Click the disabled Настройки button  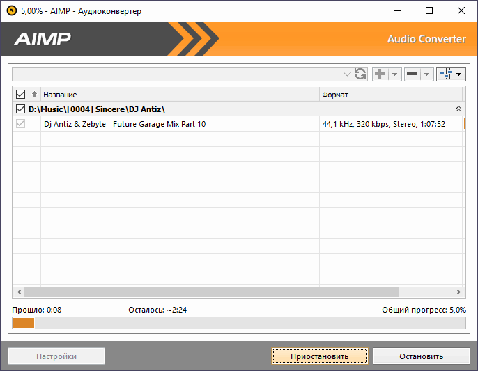[x=56, y=356]
